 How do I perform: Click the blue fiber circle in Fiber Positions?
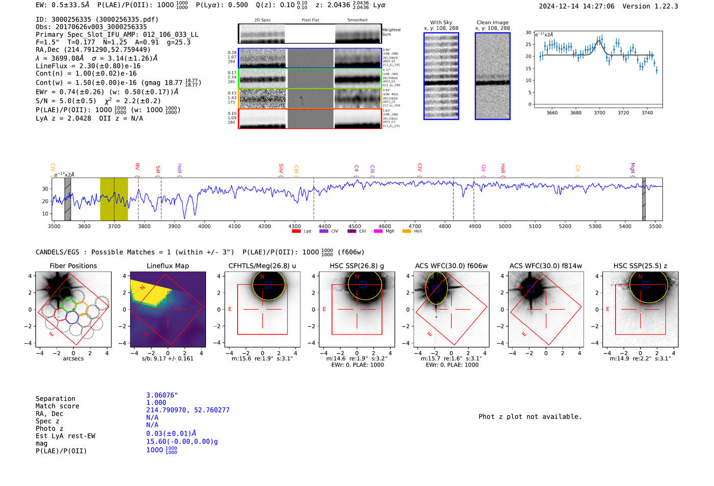(72, 318)
